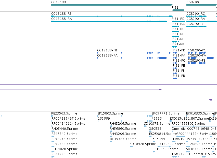This screenshot has height=158, width=217.
Task: Click protein label PI31-PD
Action: click(179, 50)
